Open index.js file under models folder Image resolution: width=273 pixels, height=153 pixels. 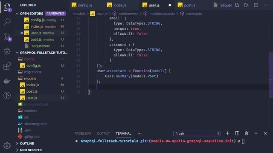click(42, 85)
